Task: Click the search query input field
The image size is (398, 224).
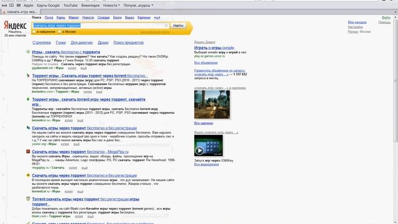Action: pos(100,26)
